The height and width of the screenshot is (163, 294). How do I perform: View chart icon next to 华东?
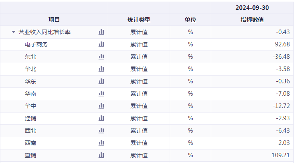101,81
